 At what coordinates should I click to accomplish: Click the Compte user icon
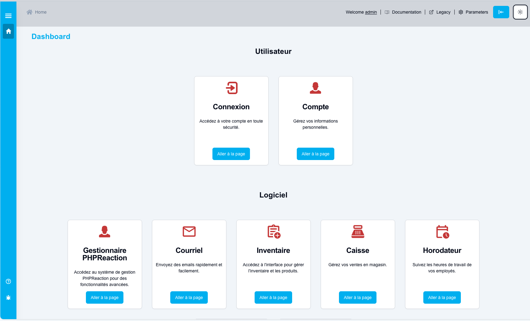click(315, 88)
